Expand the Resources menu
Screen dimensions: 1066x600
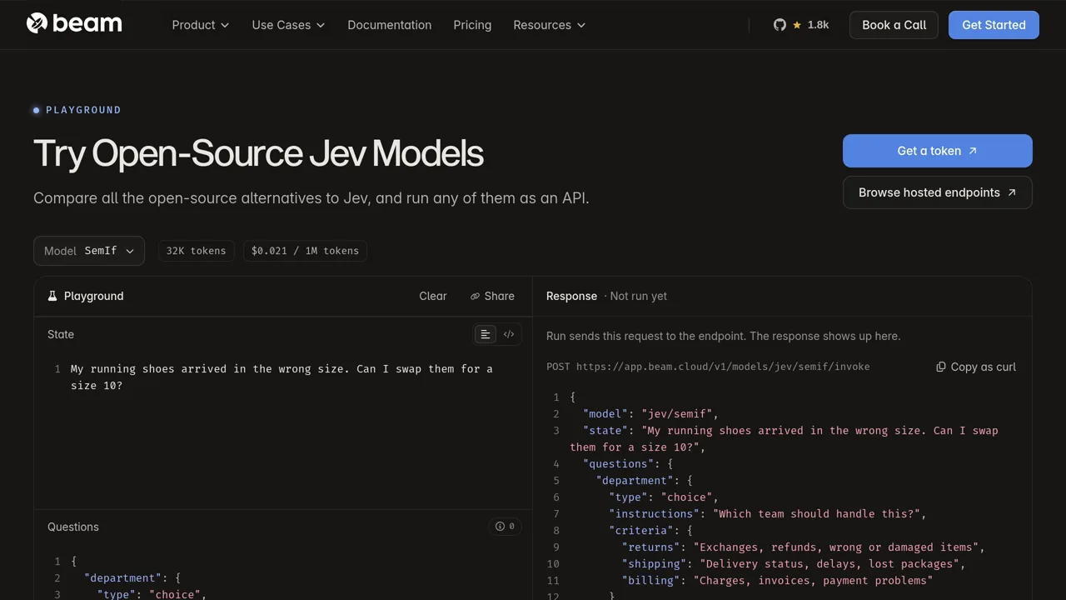tap(550, 25)
